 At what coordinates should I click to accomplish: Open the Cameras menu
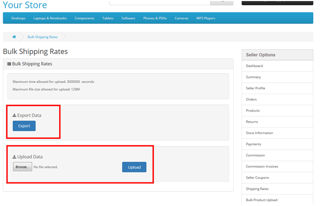click(x=181, y=18)
